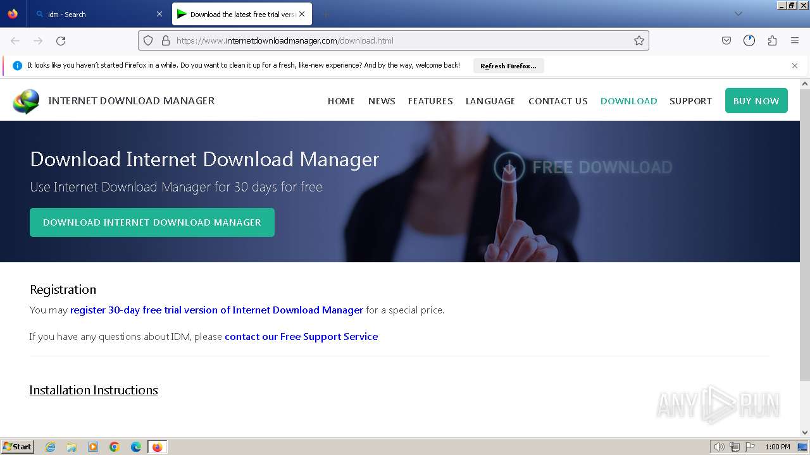Click register 30-day free trial version link

[x=216, y=310]
